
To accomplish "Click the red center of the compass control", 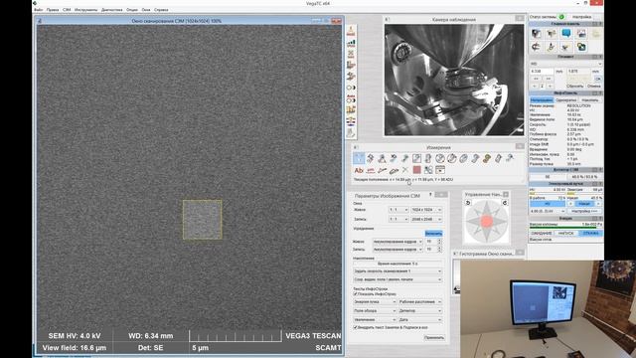I will (487, 221).
